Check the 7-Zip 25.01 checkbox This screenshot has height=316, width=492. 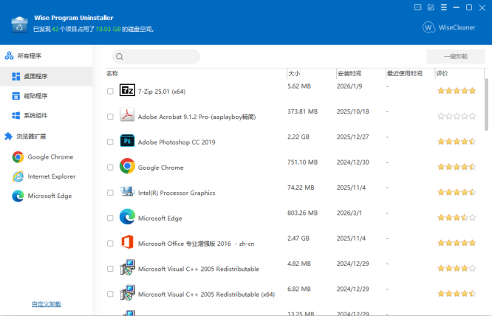pyautogui.click(x=110, y=92)
